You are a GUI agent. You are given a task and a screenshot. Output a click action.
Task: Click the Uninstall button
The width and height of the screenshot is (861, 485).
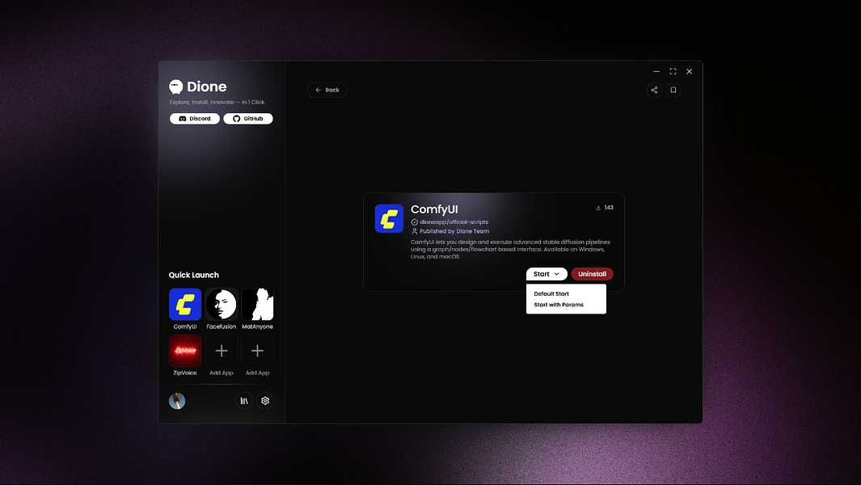[592, 274]
